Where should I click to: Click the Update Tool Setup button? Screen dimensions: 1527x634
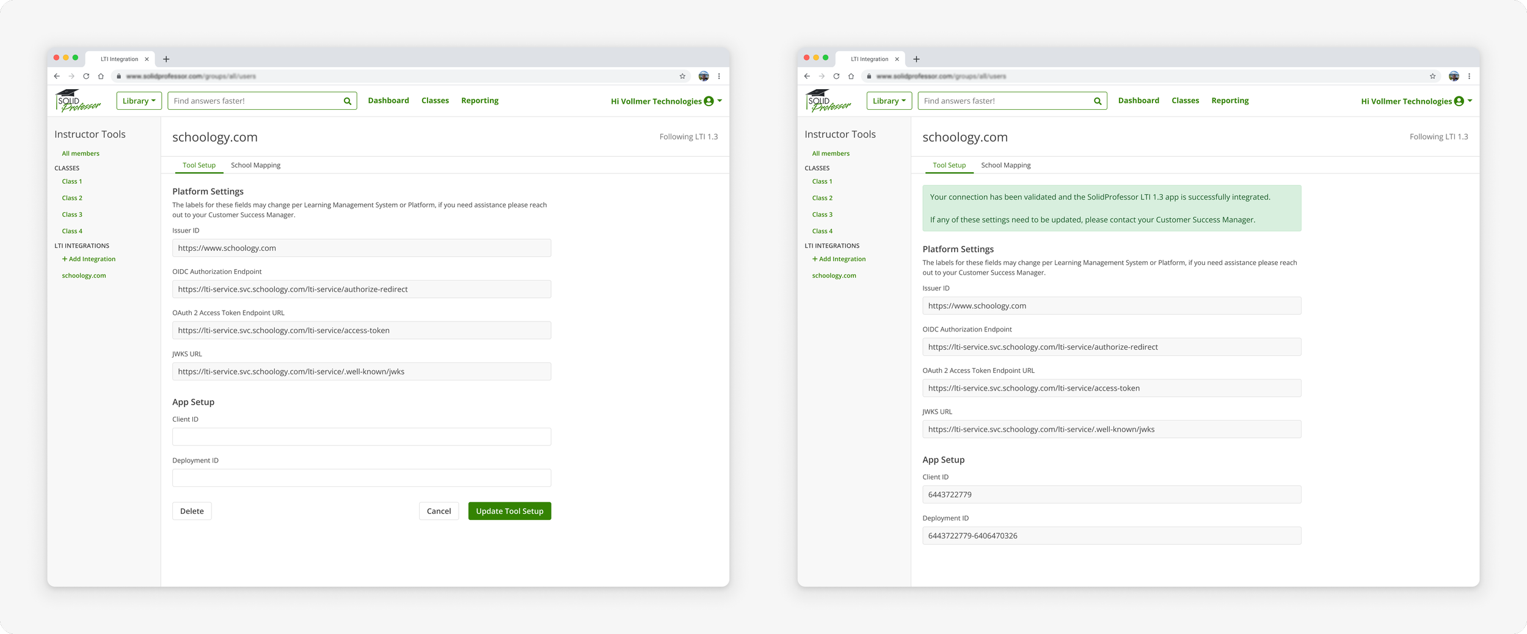tap(509, 511)
